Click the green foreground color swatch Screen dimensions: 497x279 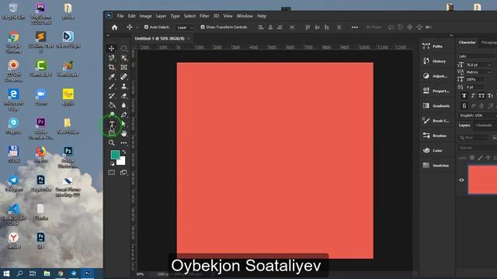coord(115,154)
